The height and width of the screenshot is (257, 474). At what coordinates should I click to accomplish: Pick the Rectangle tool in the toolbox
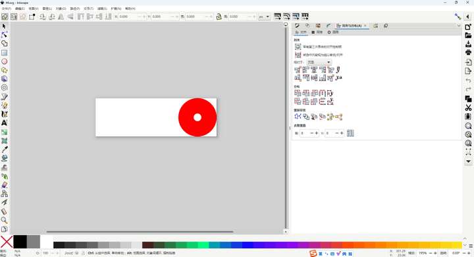tap(4, 53)
